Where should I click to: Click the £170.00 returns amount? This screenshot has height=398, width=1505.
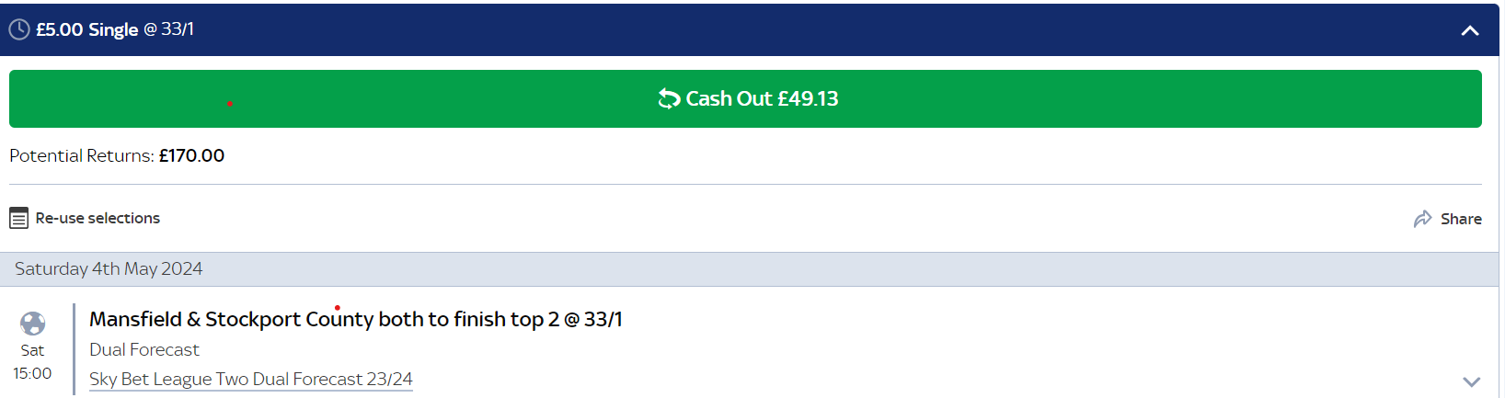(x=191, y=155)
